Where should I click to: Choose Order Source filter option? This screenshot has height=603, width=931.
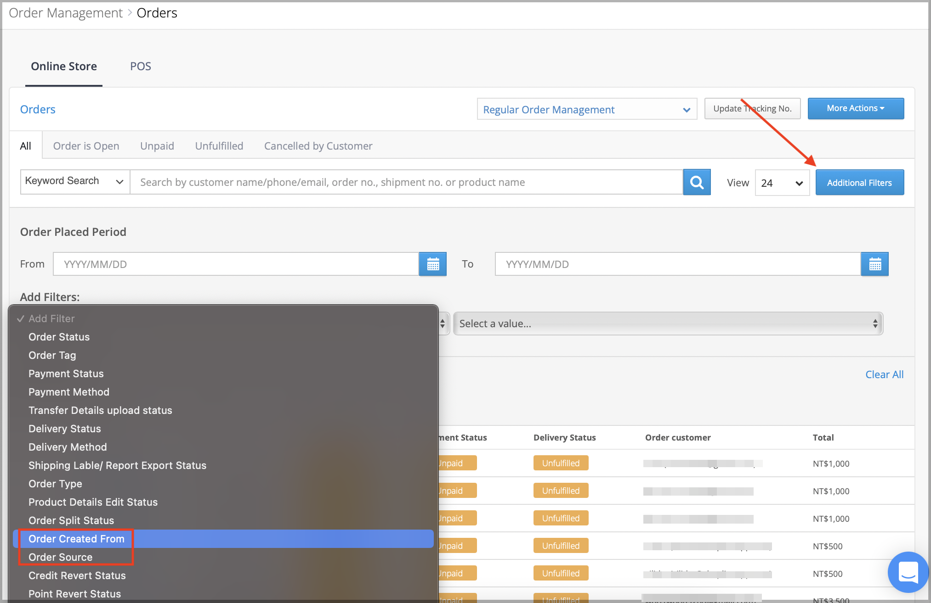tap(60, 557)
